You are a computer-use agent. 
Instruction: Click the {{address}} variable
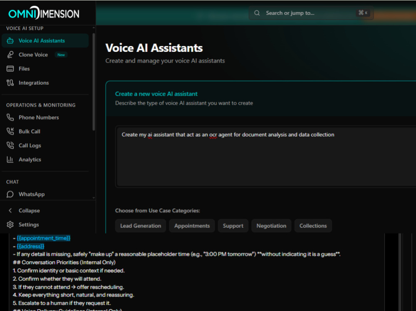point(30,246)
